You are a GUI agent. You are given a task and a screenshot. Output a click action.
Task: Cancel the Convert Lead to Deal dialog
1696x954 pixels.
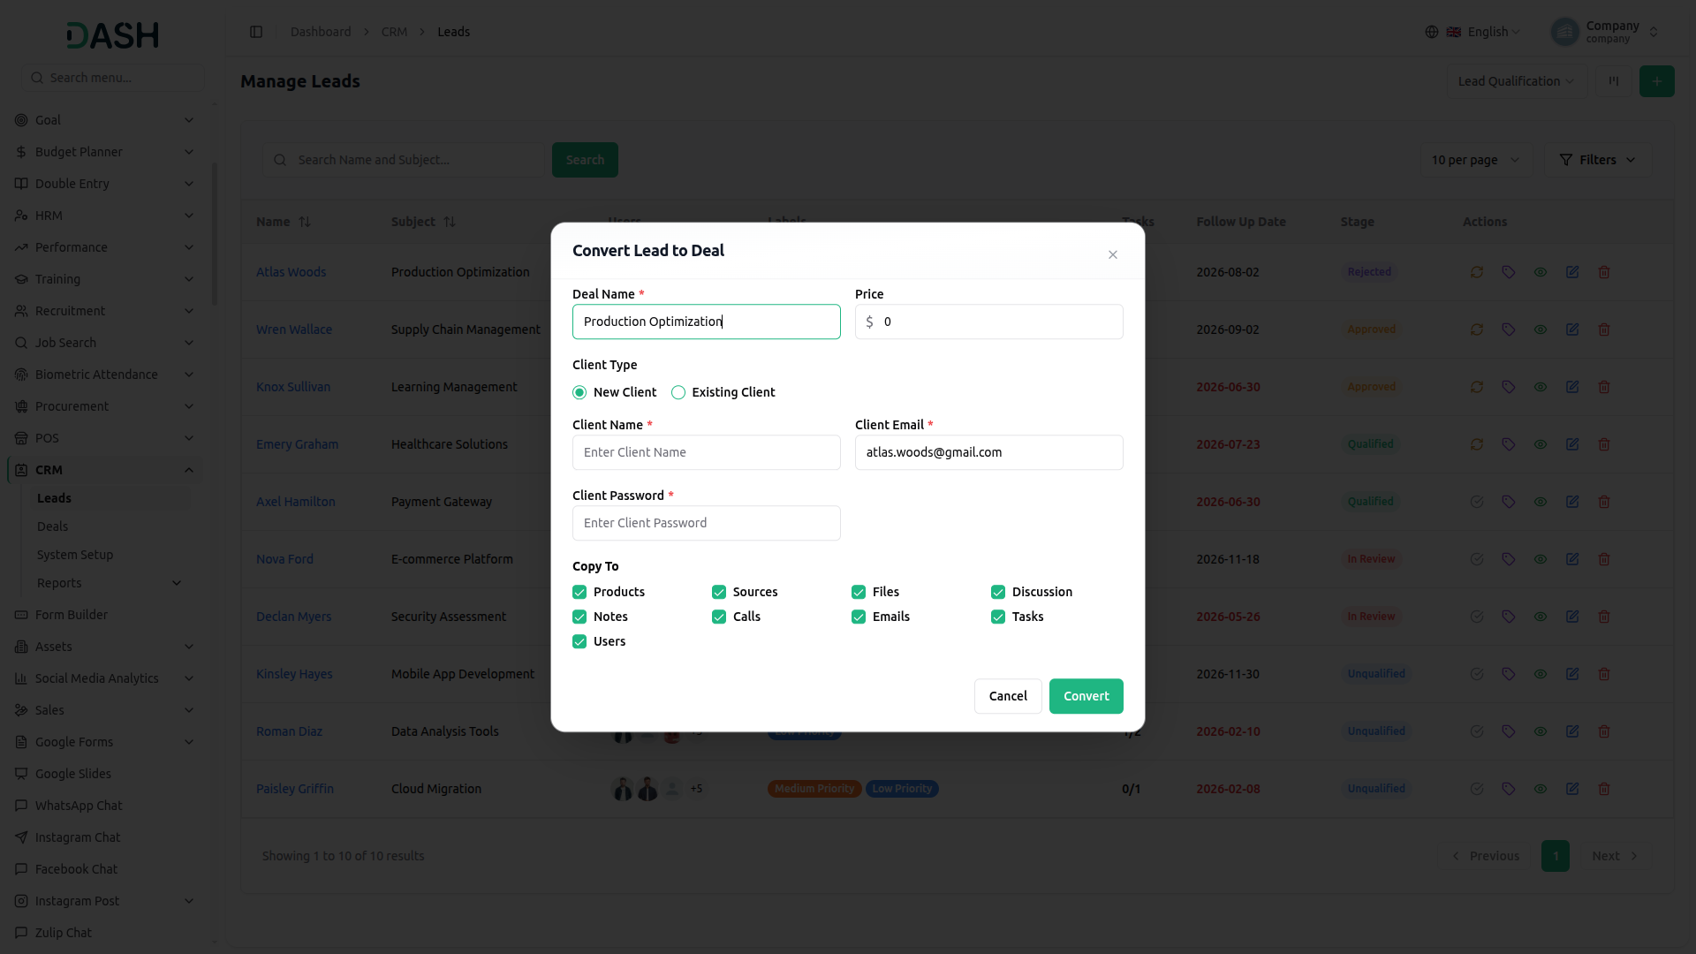click(x=1008, y=696)
